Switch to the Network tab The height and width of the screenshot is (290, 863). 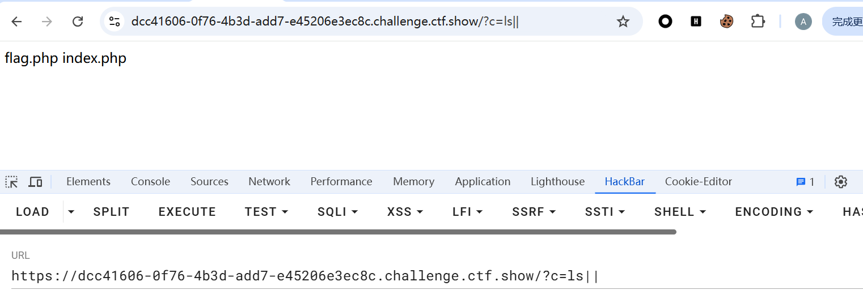[269, 182]
